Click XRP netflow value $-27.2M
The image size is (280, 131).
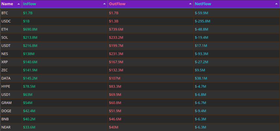[202, 62]
